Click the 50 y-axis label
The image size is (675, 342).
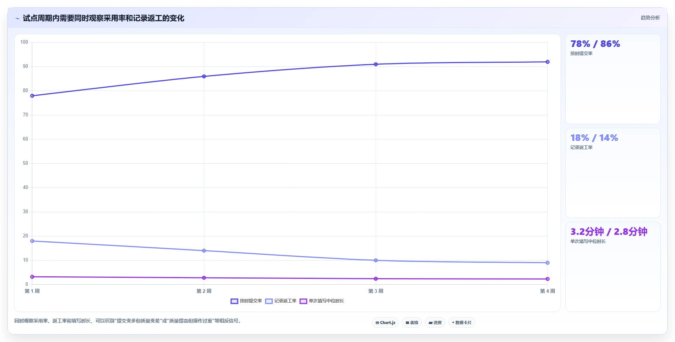pos(25,163)
